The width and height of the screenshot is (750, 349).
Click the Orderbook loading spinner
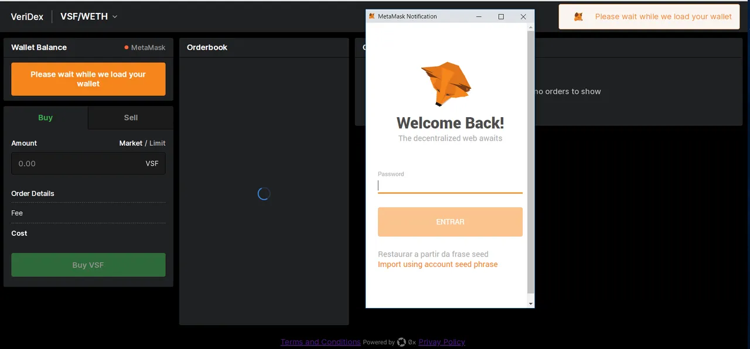click(x=264, y=193)
